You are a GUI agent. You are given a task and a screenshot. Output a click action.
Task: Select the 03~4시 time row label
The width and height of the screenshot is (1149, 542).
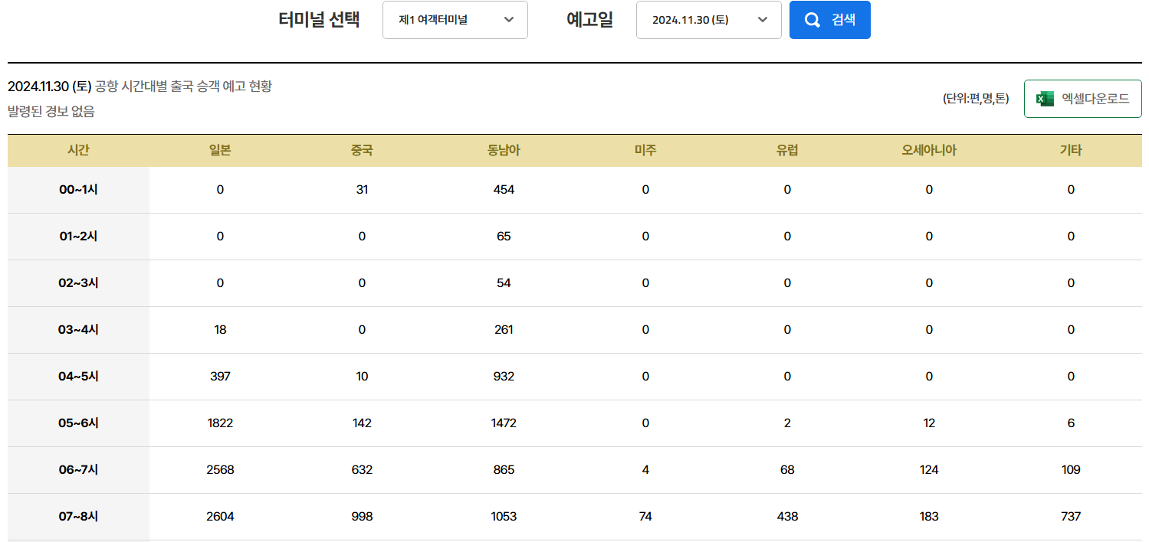pos(78,330)
